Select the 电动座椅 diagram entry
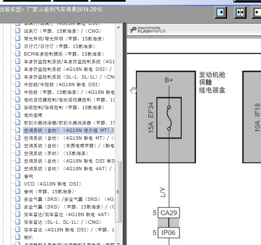Viewport: 261px width, 245px height. click(x=33, y=115)
